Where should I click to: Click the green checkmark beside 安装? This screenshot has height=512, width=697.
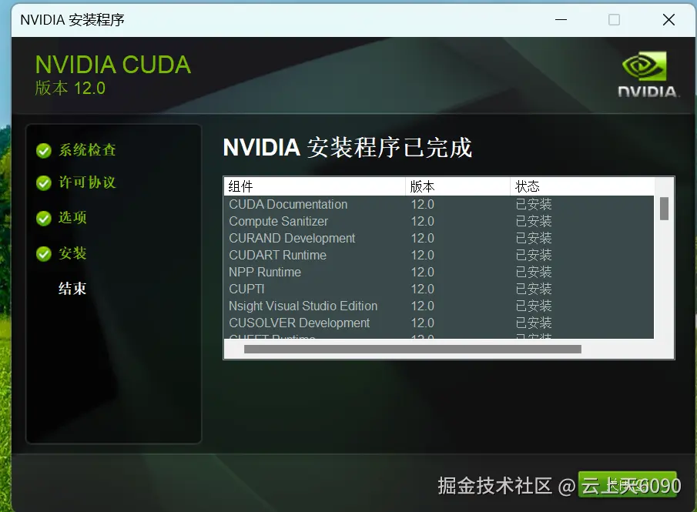tap(44, 254)
